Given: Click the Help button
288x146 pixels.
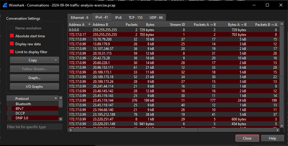Looking at the screenshot, I should (x=272, y=138).
